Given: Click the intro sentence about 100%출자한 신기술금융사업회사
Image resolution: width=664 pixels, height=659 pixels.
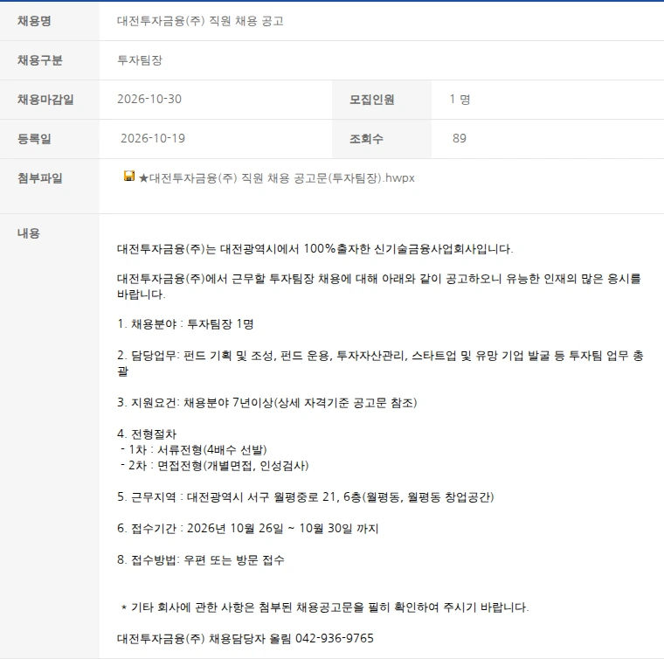Looking at the screenshot, I should [315, 248].
